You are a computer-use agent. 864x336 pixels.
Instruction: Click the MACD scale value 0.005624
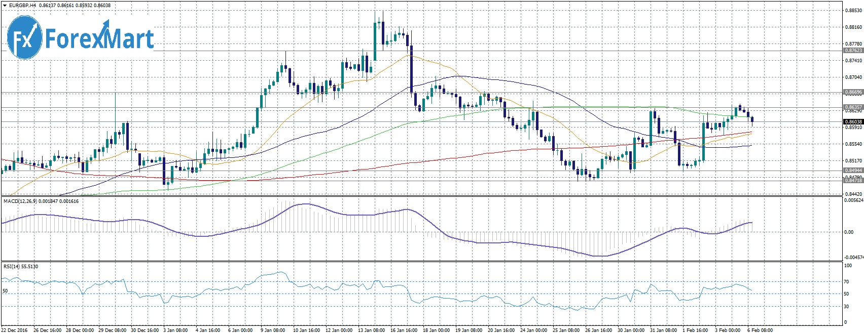854,200
